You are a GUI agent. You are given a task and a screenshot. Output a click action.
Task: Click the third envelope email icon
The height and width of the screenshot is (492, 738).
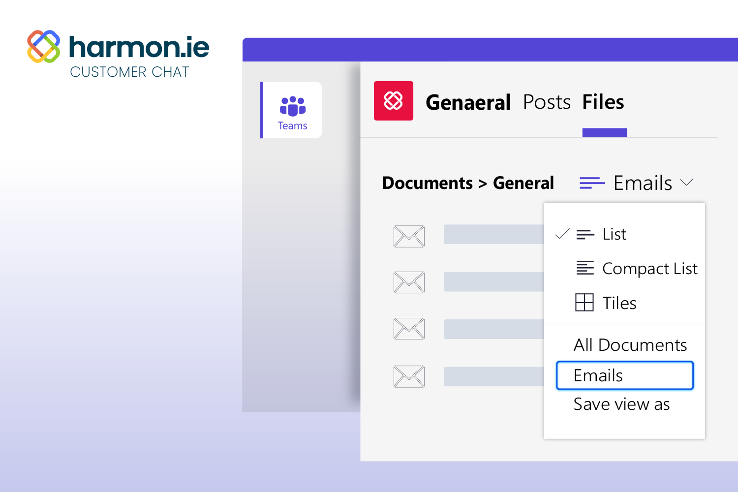(x=409, y=329)
